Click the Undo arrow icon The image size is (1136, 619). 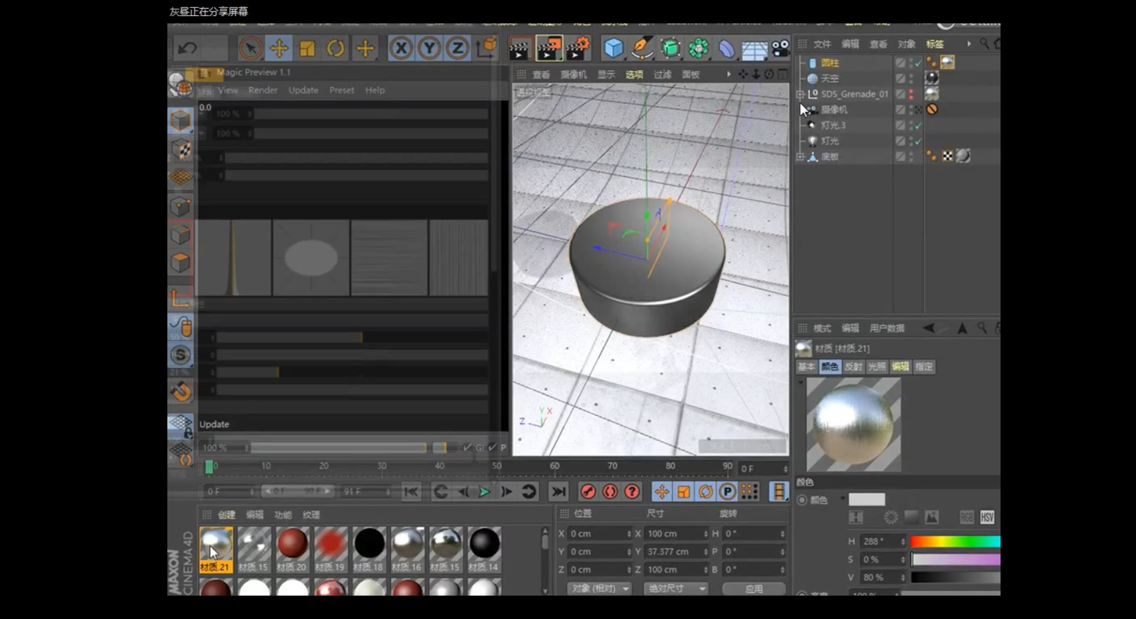pos(187,48)
